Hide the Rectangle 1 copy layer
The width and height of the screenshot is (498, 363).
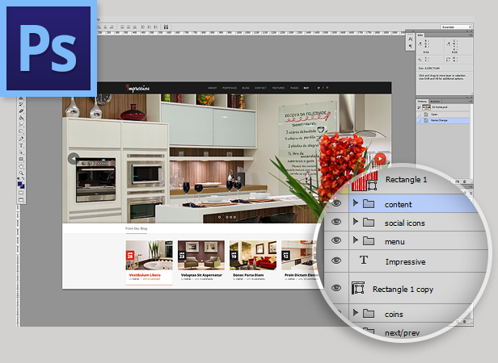[x=336, y=288]
